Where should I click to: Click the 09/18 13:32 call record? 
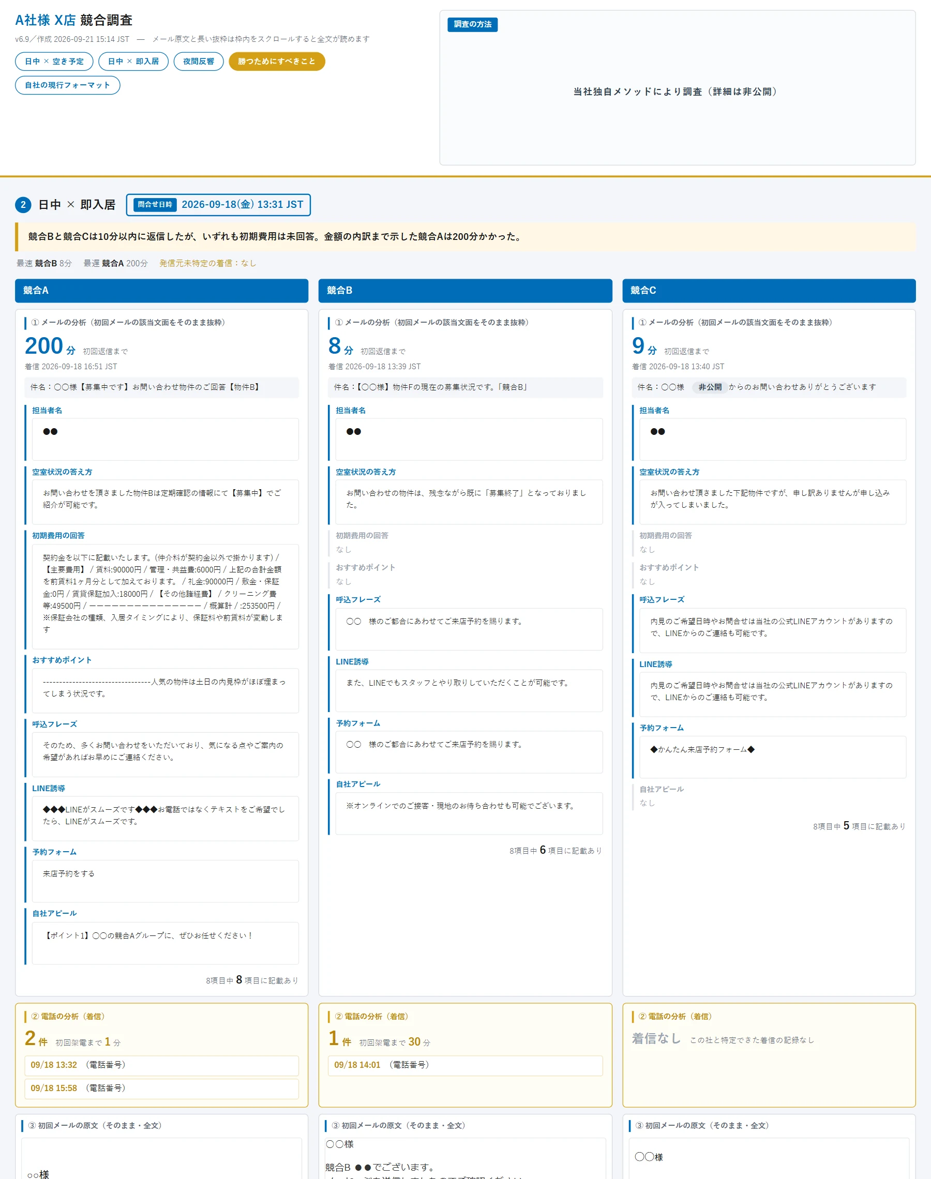pos(161,1065)
